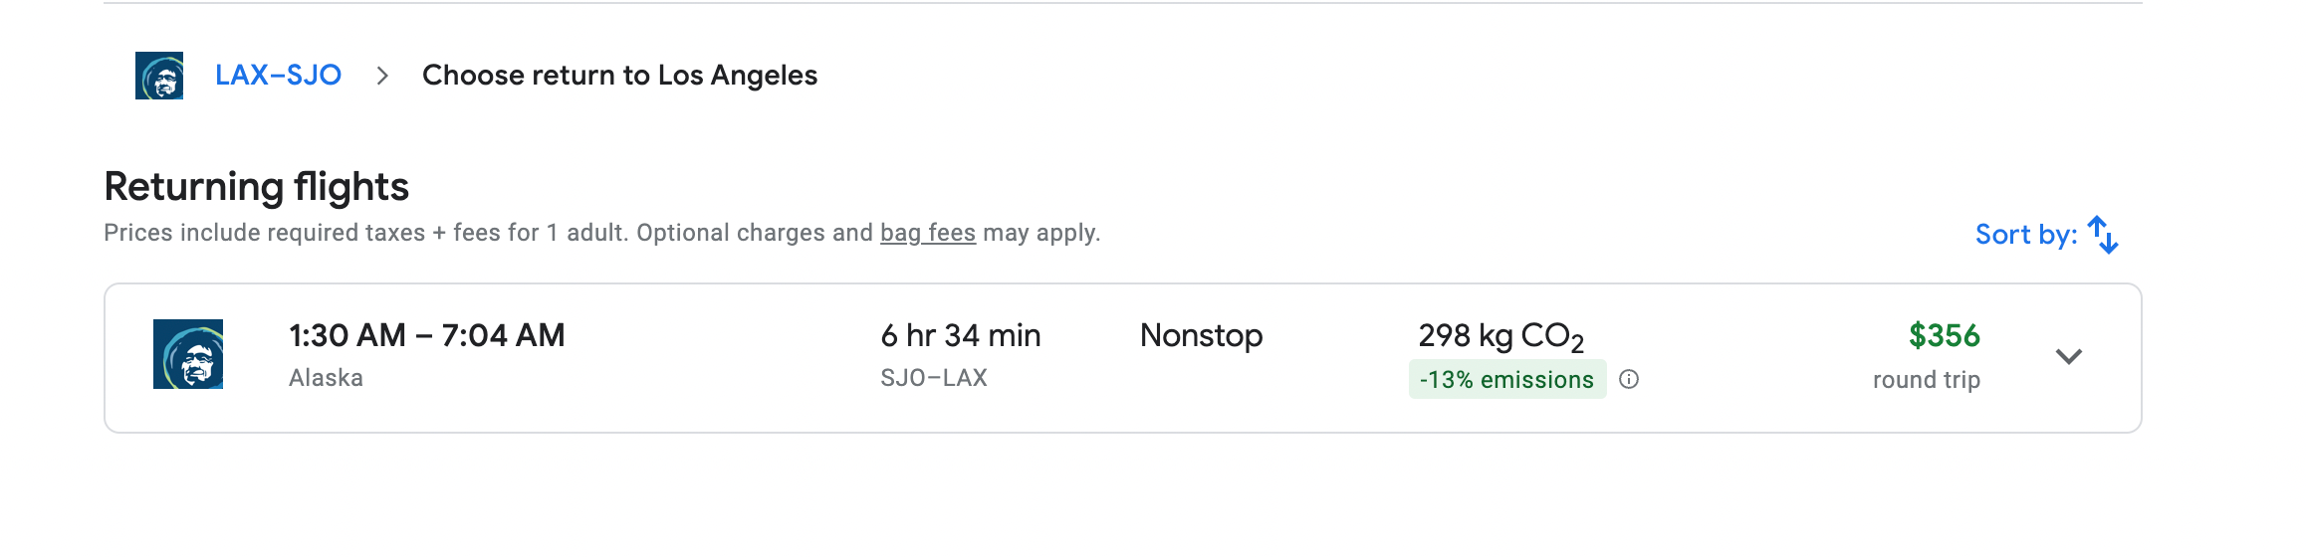Click the "Returning flights" heading
Viewport: 2306px width, 557px height.
point(256,187)
